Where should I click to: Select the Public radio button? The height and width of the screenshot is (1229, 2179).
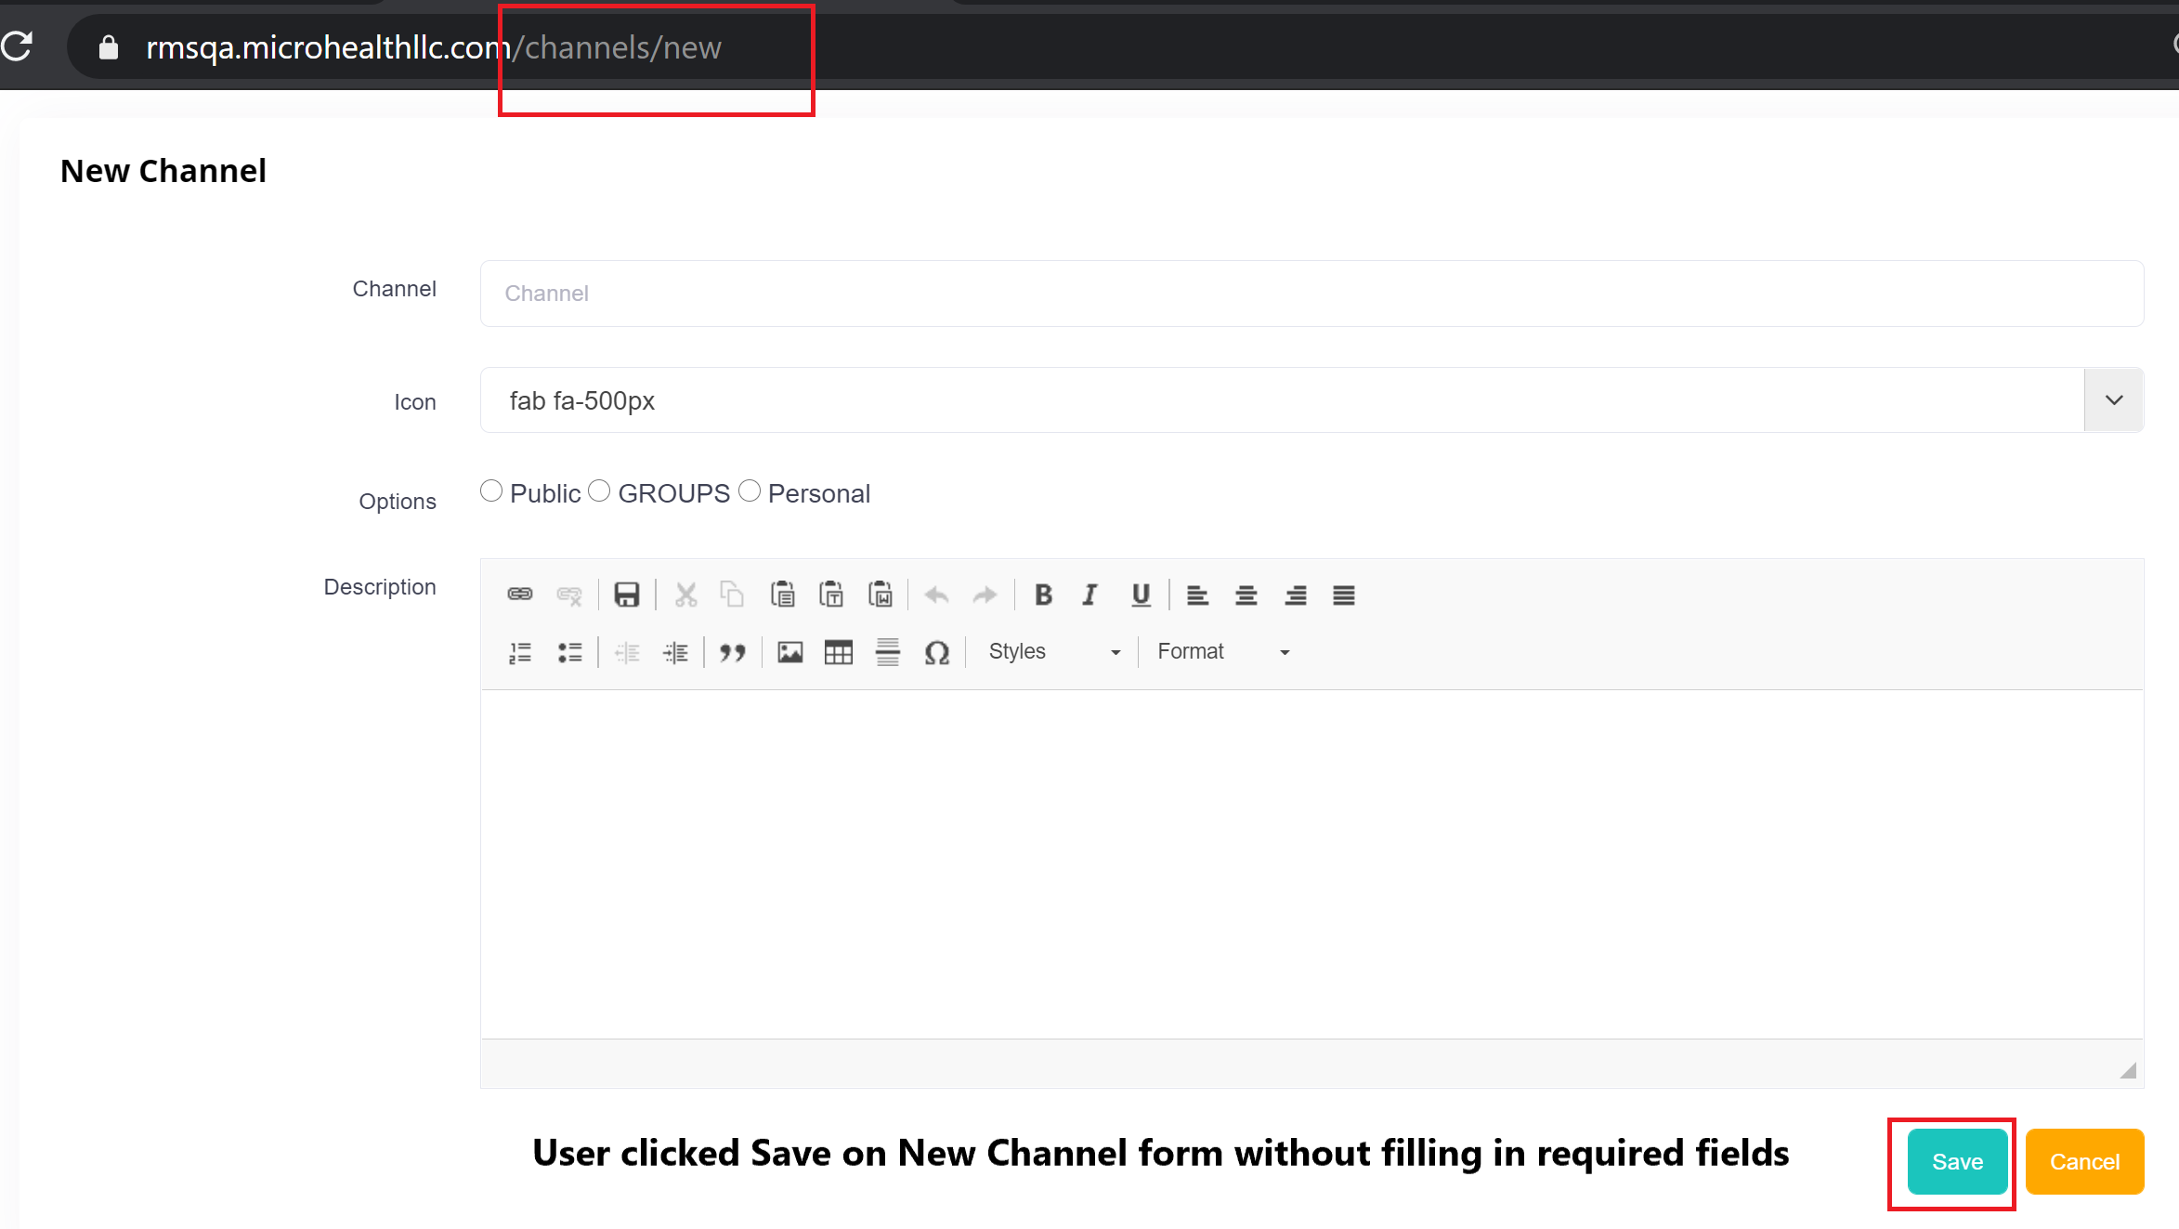491,490
